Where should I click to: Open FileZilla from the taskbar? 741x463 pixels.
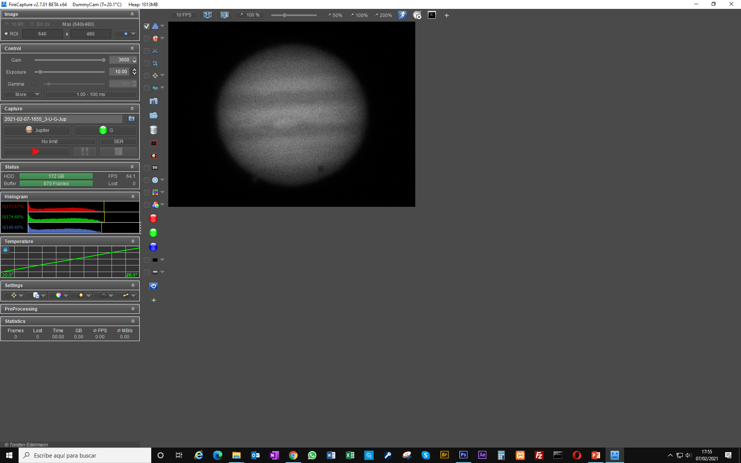tap(539, 455)
